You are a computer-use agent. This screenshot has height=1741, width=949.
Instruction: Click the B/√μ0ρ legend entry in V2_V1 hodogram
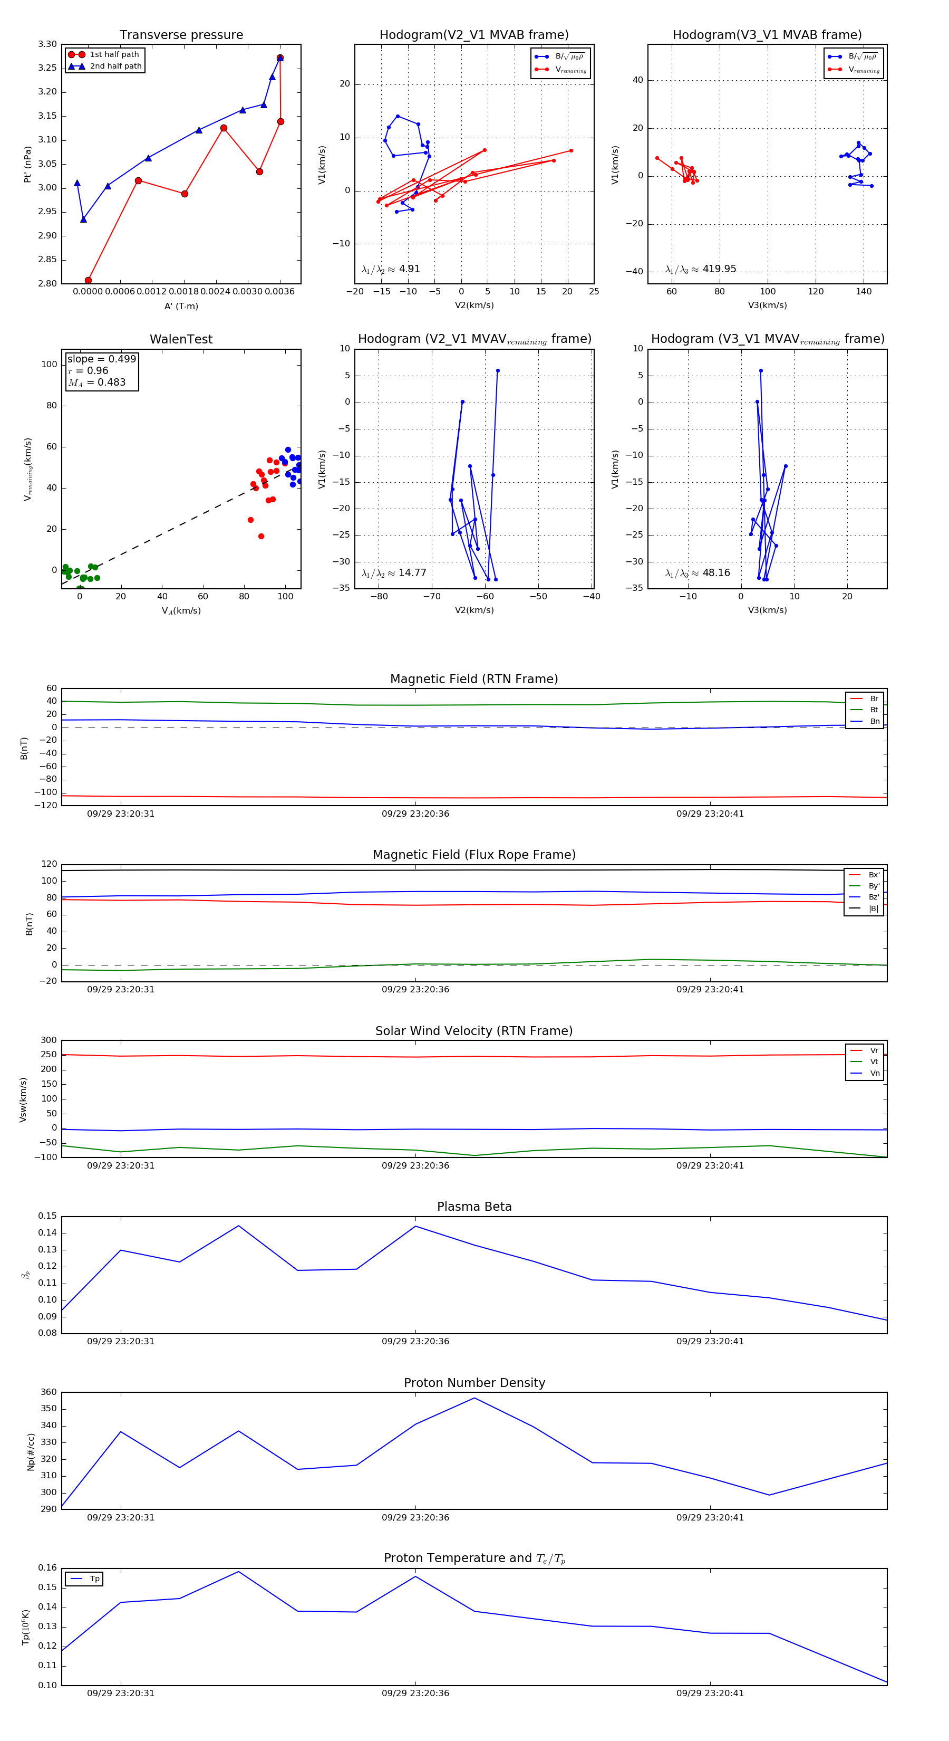[559, 57]
